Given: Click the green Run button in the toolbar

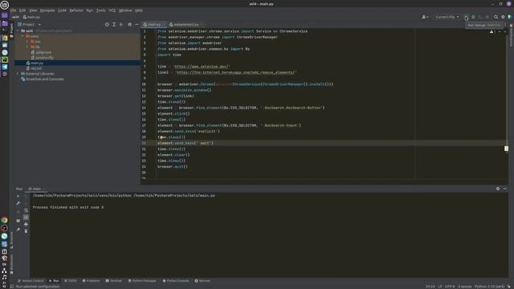Looking at the screenshot, I should click(x=466, y=17).
